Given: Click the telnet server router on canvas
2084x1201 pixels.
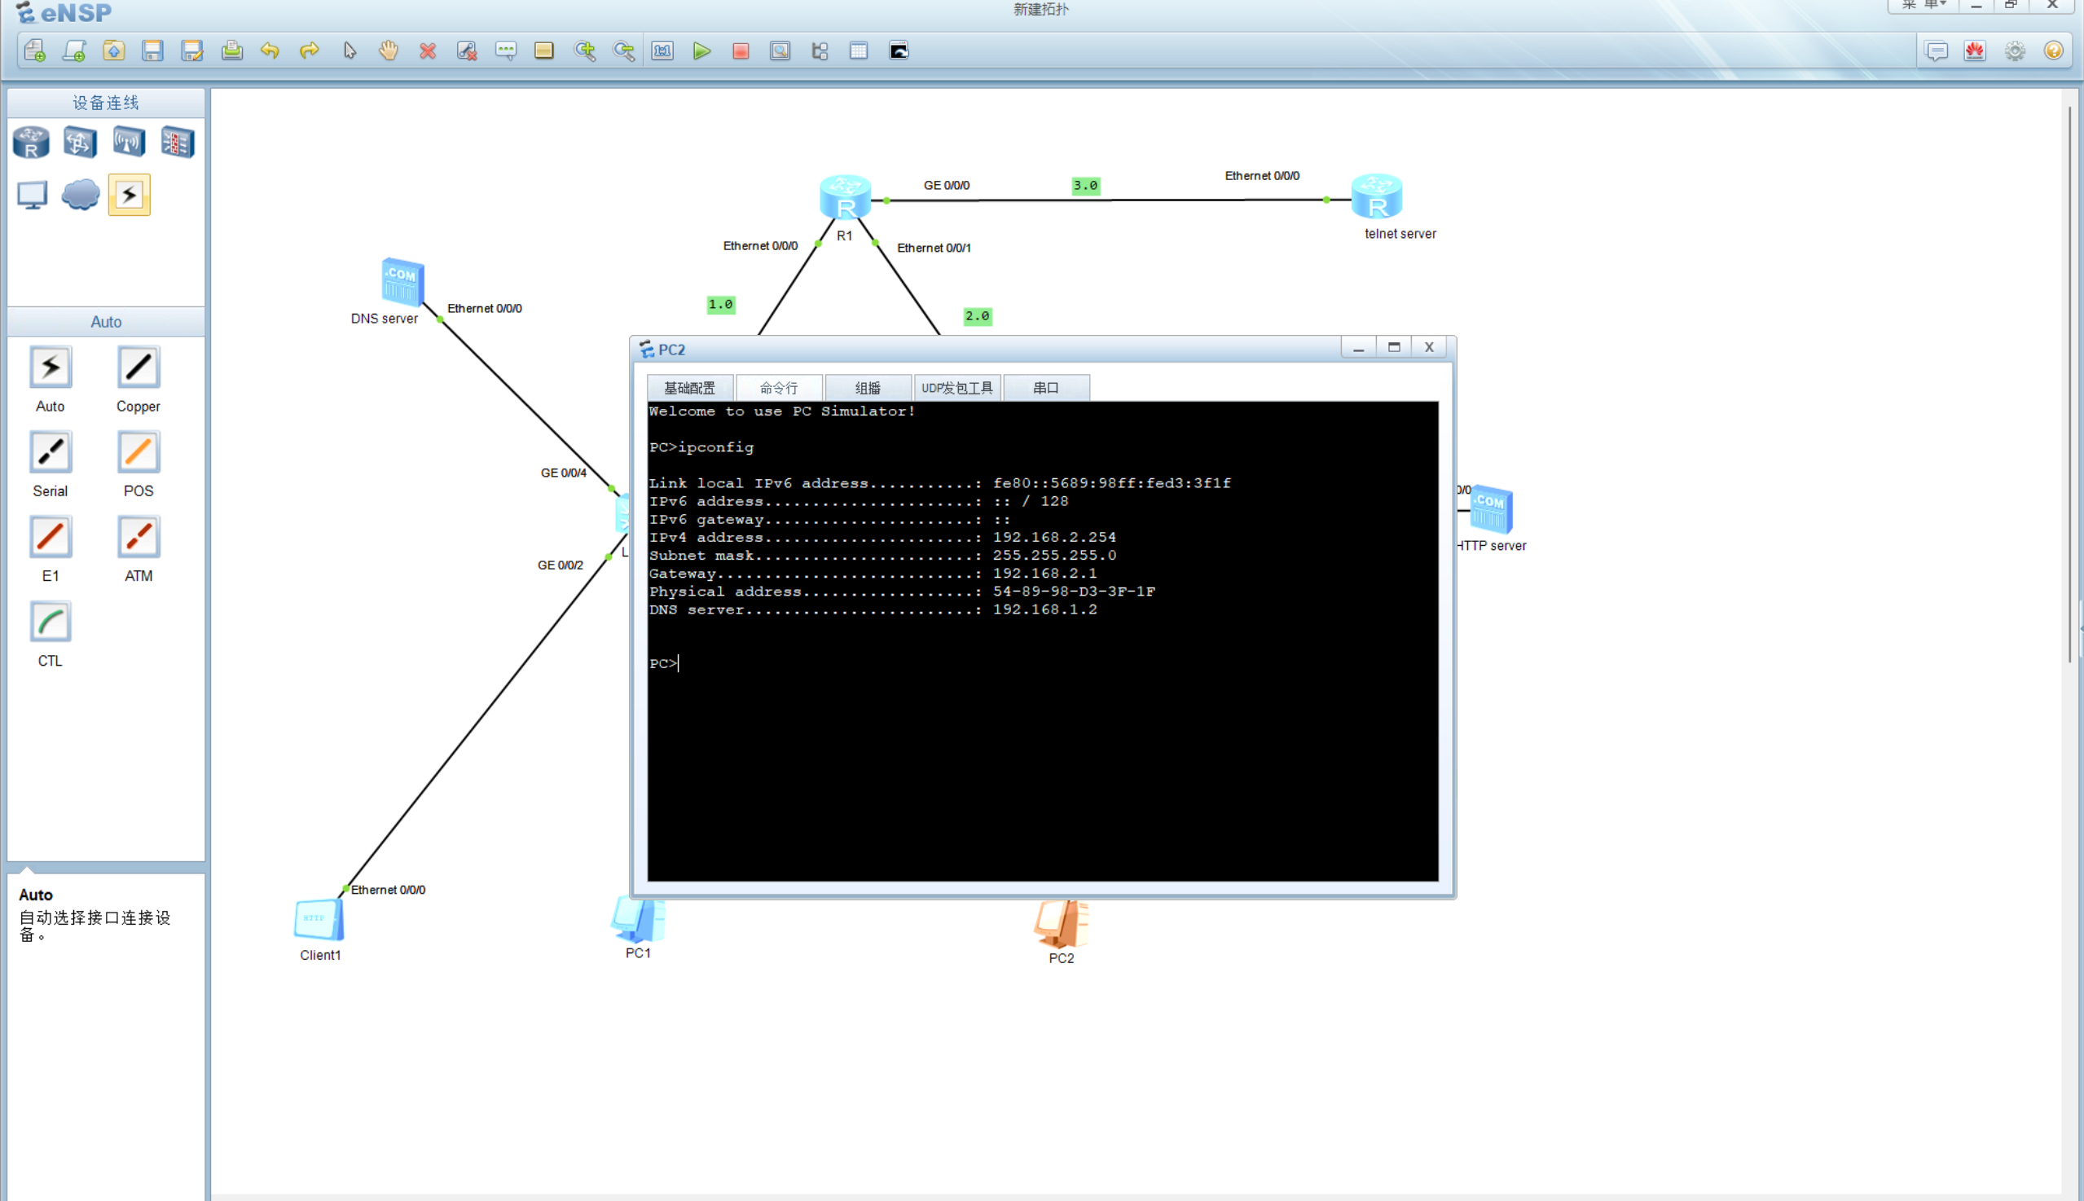Looking at the screenshot, I should click(x=1376, y=197).
